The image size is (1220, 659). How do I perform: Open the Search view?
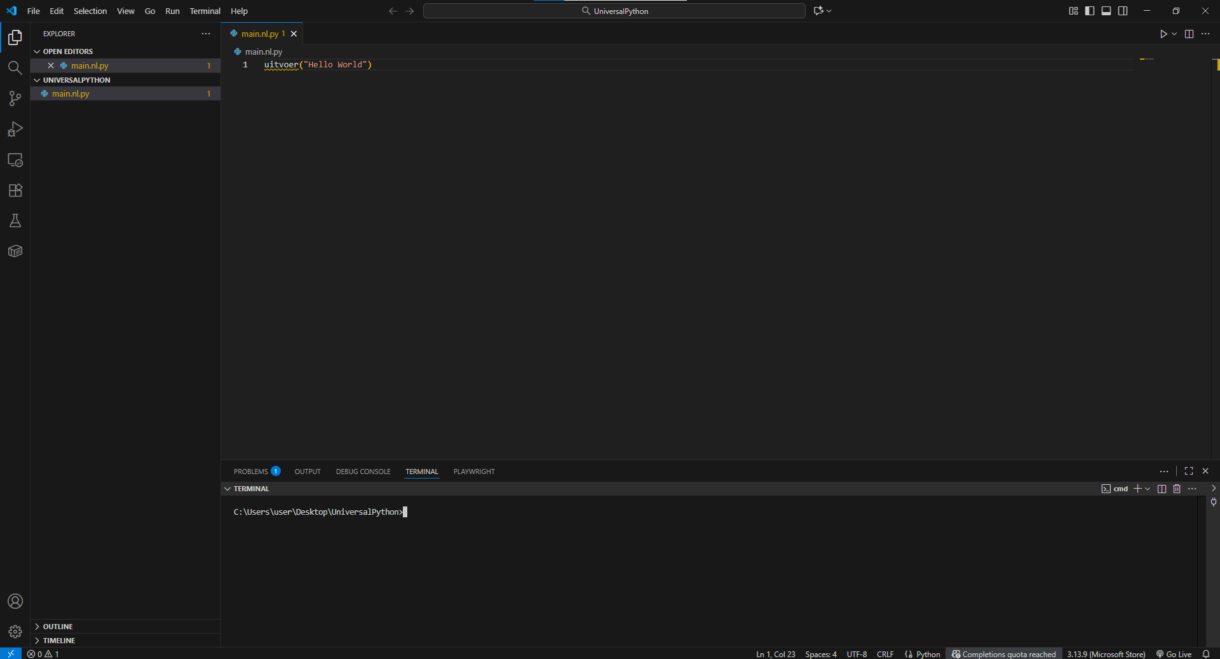(x=15, y=67)
